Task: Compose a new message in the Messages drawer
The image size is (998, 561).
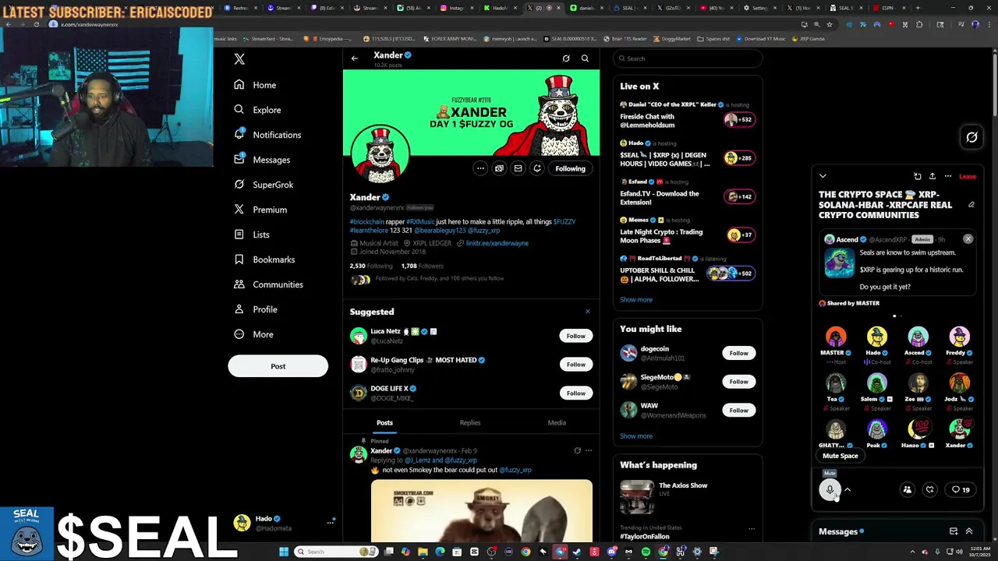Action: 954,531
